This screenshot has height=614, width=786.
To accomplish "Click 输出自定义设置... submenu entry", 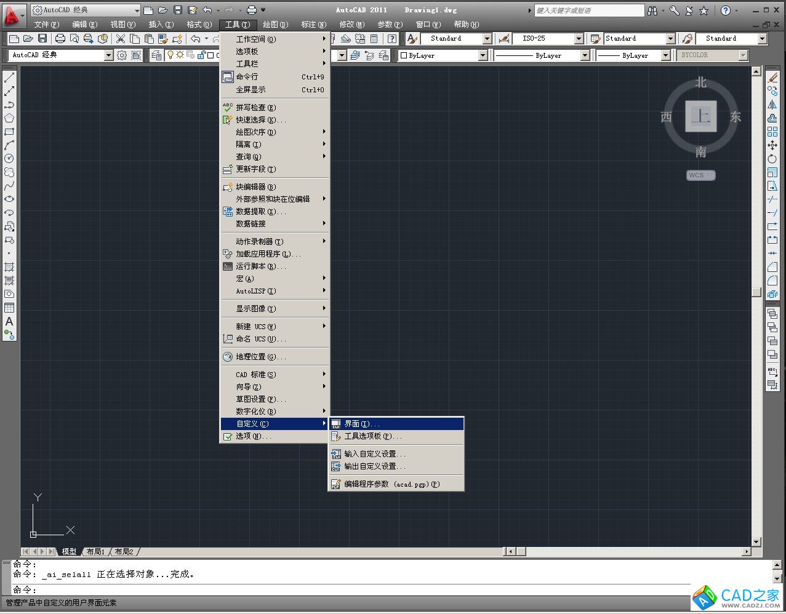I will [396, 466].
